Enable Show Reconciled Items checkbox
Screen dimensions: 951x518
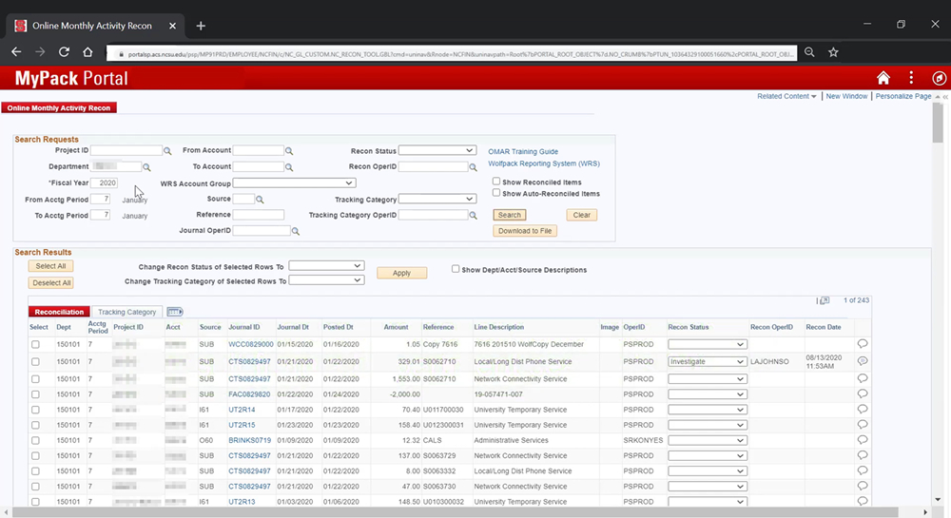pos(496,182)
